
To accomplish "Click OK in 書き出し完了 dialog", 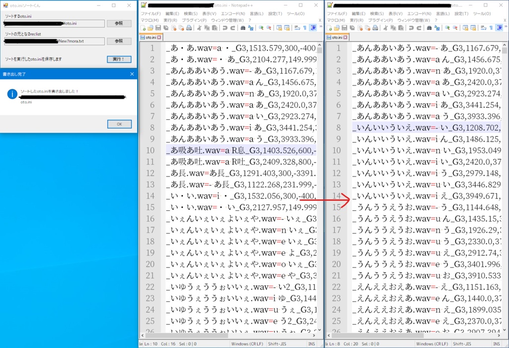I will [x=119, y=124].
